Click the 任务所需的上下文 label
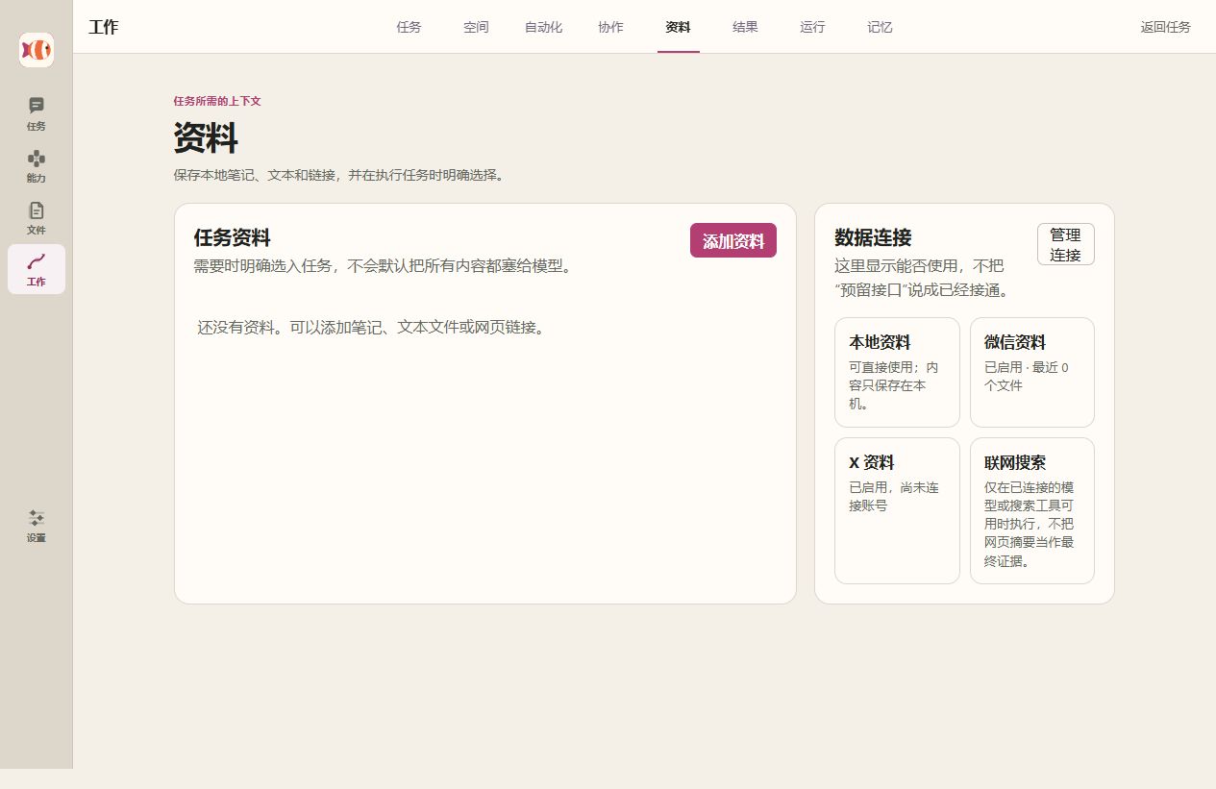The image size is (1216, 789). [217, 101]
